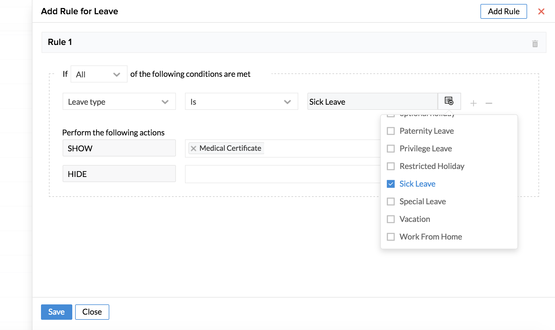Click the trash icon for Rule 1
Image resolution: width=555 pixels, height=330 pixels.
coord(535,44)
